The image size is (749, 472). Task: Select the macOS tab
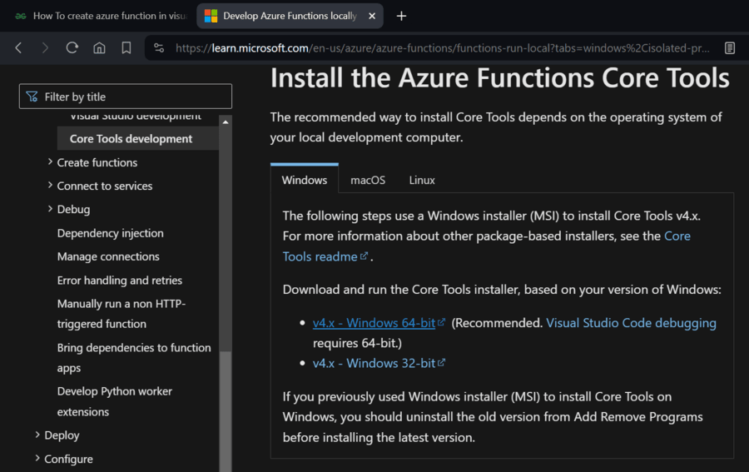(368, 180)
